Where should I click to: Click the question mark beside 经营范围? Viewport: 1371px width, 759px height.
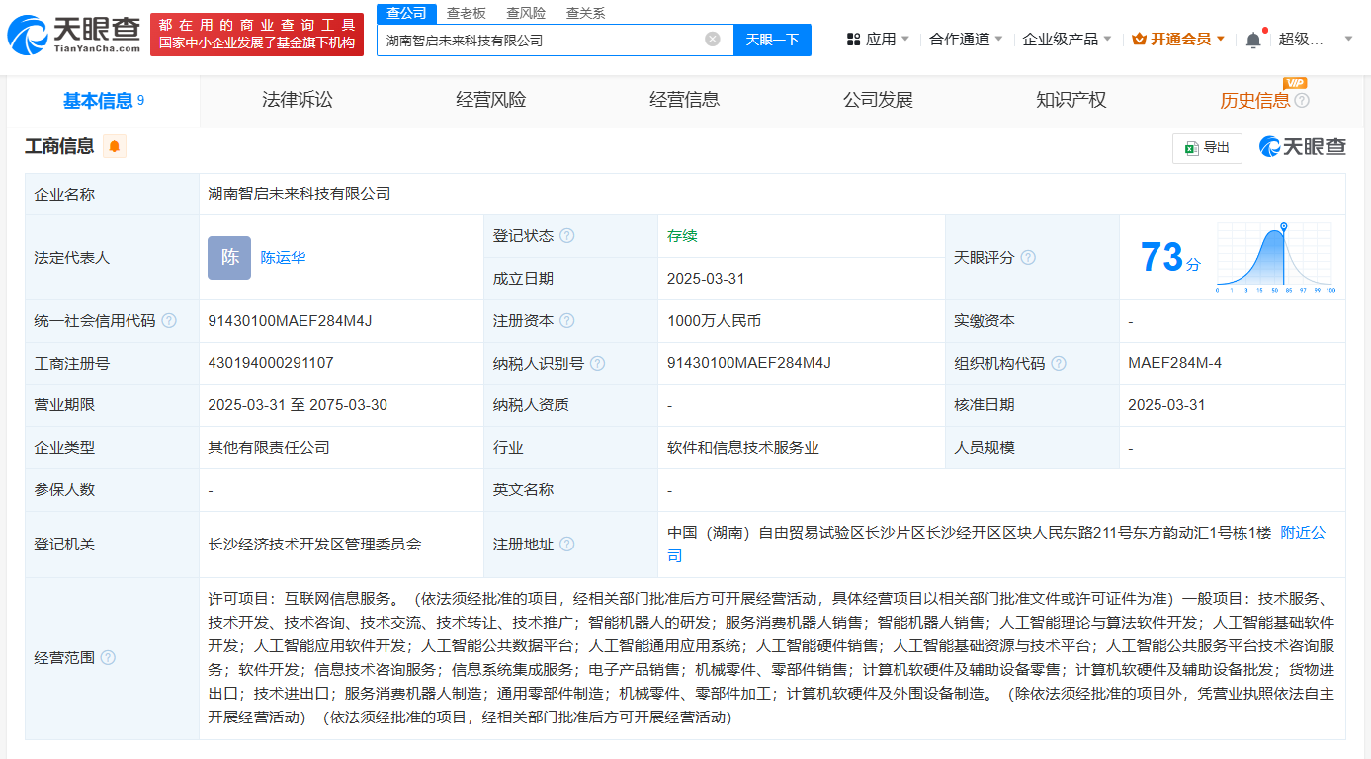click(x=108, y=656)
